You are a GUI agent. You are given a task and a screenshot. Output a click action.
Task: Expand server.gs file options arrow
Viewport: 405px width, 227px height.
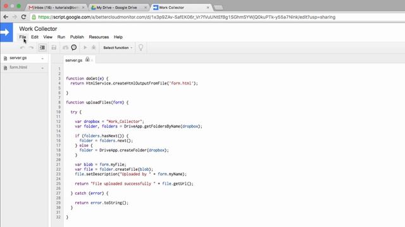coord(42,59)
